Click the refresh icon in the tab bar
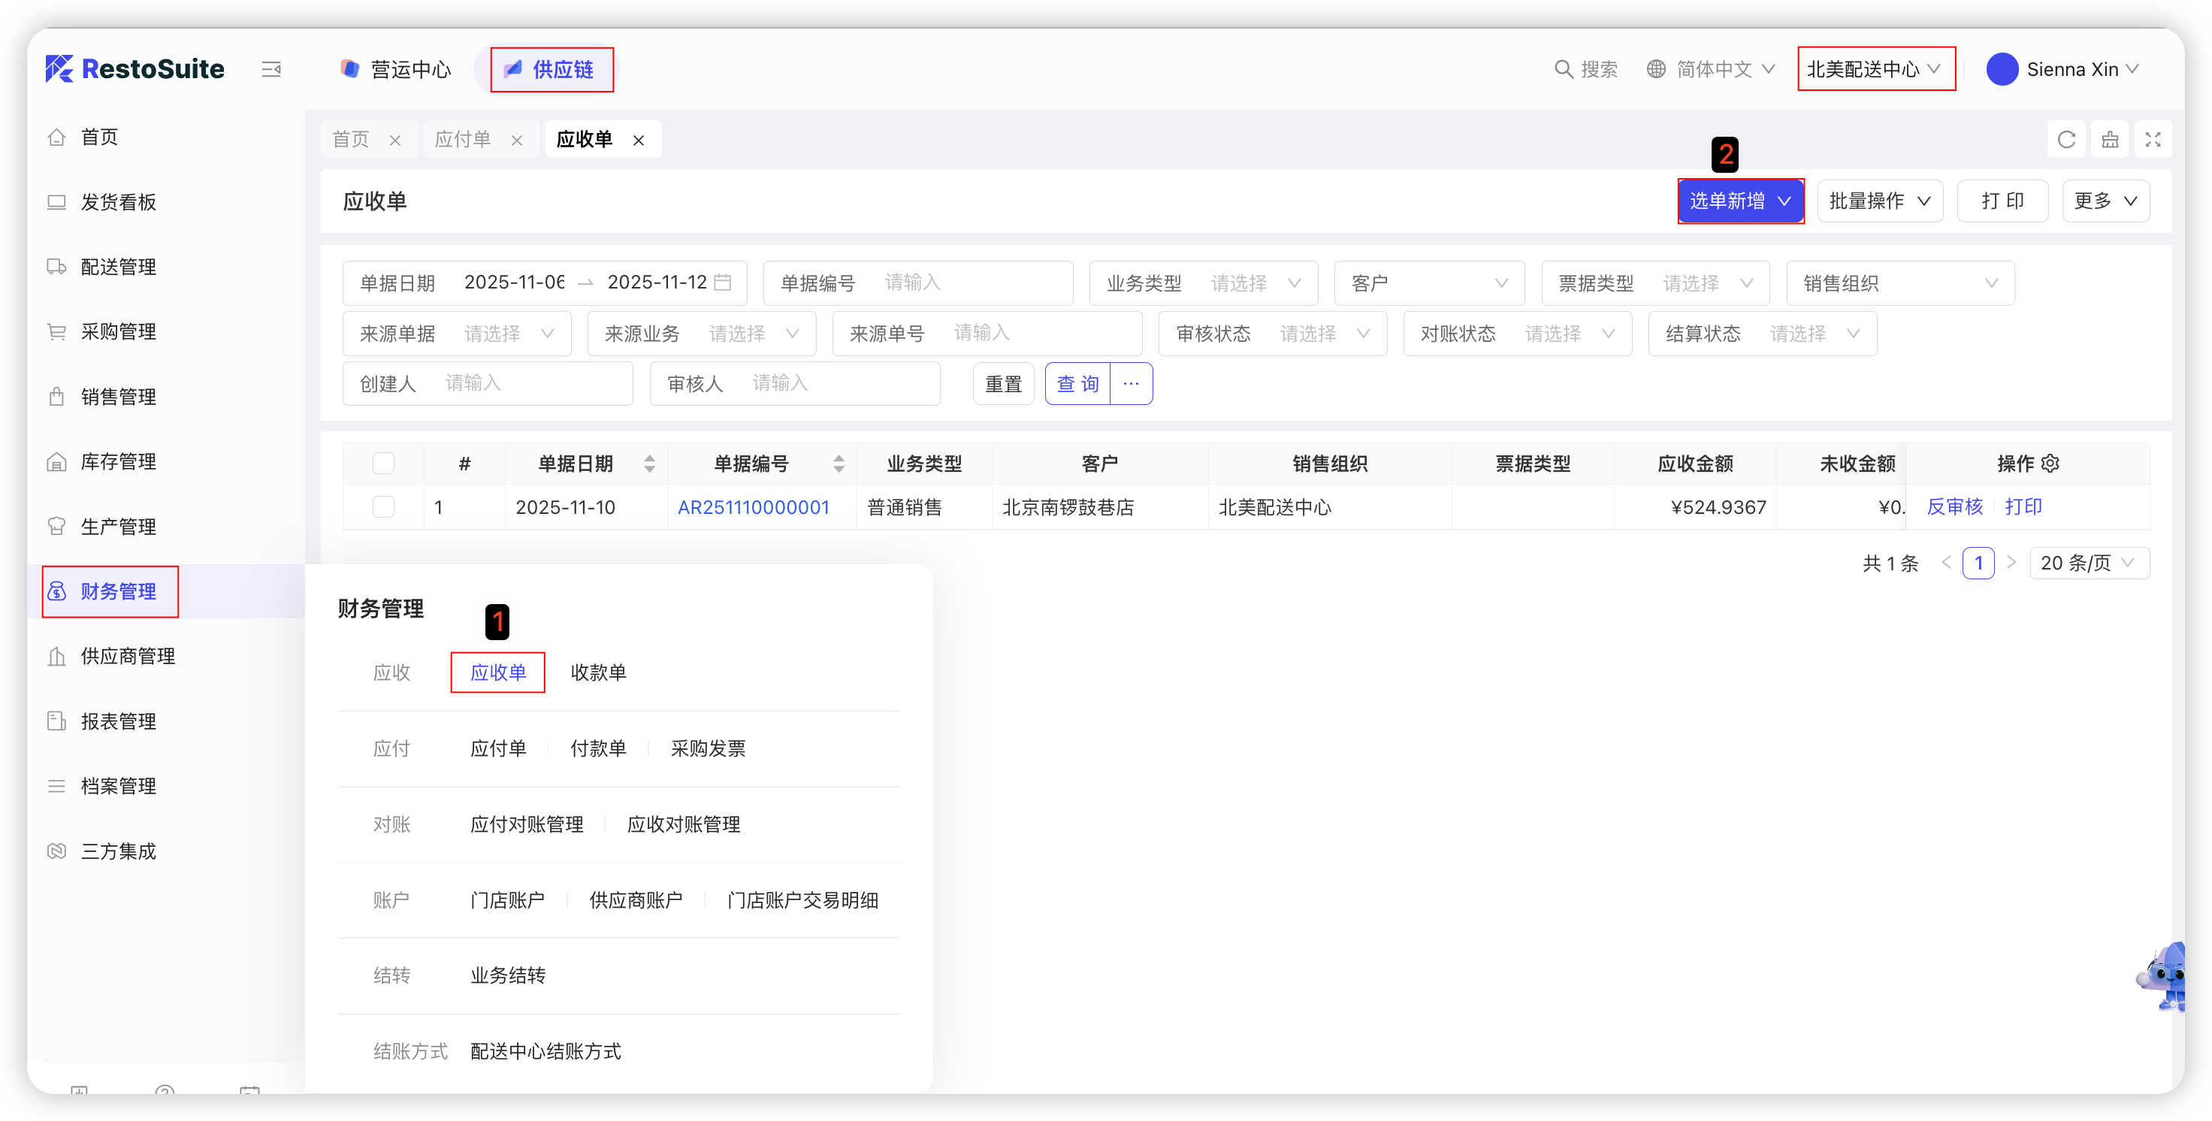Image resolution: width=2212 pixels, height=1121 pixels. click(2066, 140)
